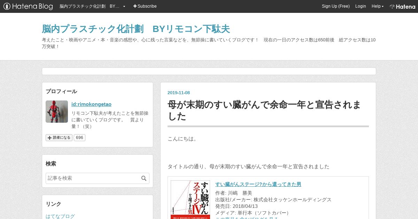Click the blog description text under title
The width and height of the screenshot is (418, 219).
(209, 43)
